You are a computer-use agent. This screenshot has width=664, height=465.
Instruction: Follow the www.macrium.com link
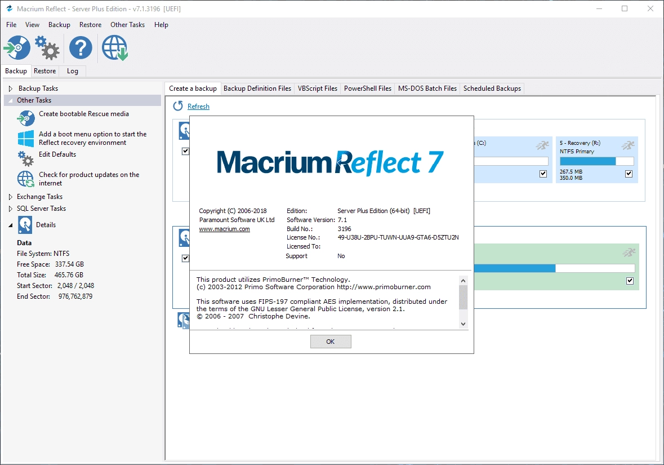[225, 229]
